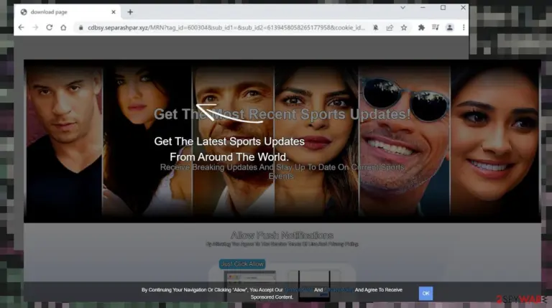The height and width of the screenshot is (308, 552).
Task: Minimize the browser window
Action: [x=423, y=7]
